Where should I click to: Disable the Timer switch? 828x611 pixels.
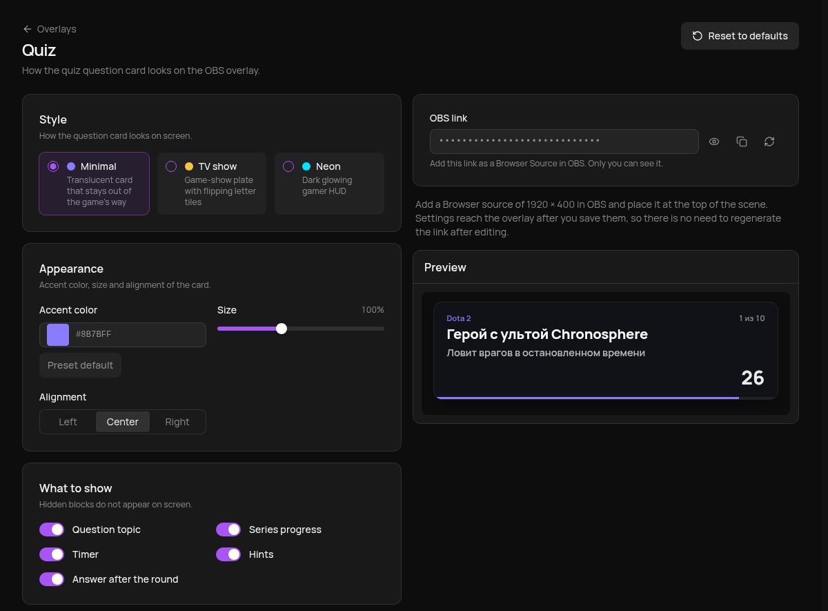click(52, 554)
